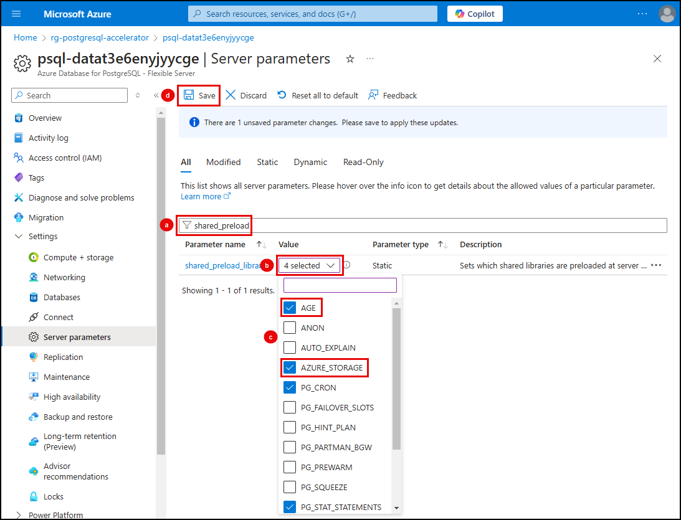Viewport: 681px width, 520px height.
Task: Open rg-postgresql-accelerator breadcrumb
Action: [x=100, y=38]
